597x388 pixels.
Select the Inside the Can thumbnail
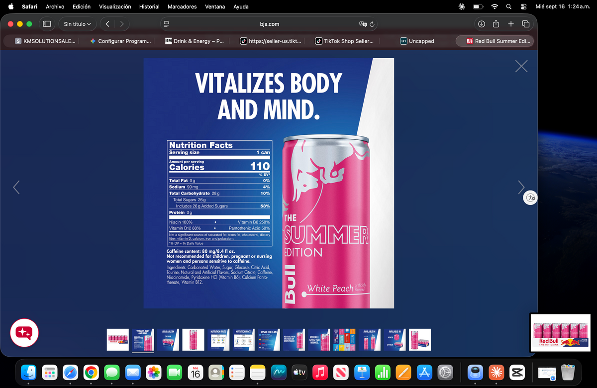click(x=269, y=340)
